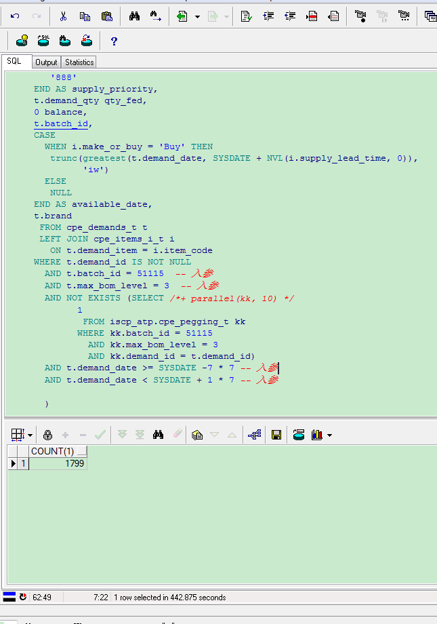This screenshot has width=437, height=624.
Task: Click the Fetch last page double-arrow-with-line icon
Action: click(x=140, y=434)
